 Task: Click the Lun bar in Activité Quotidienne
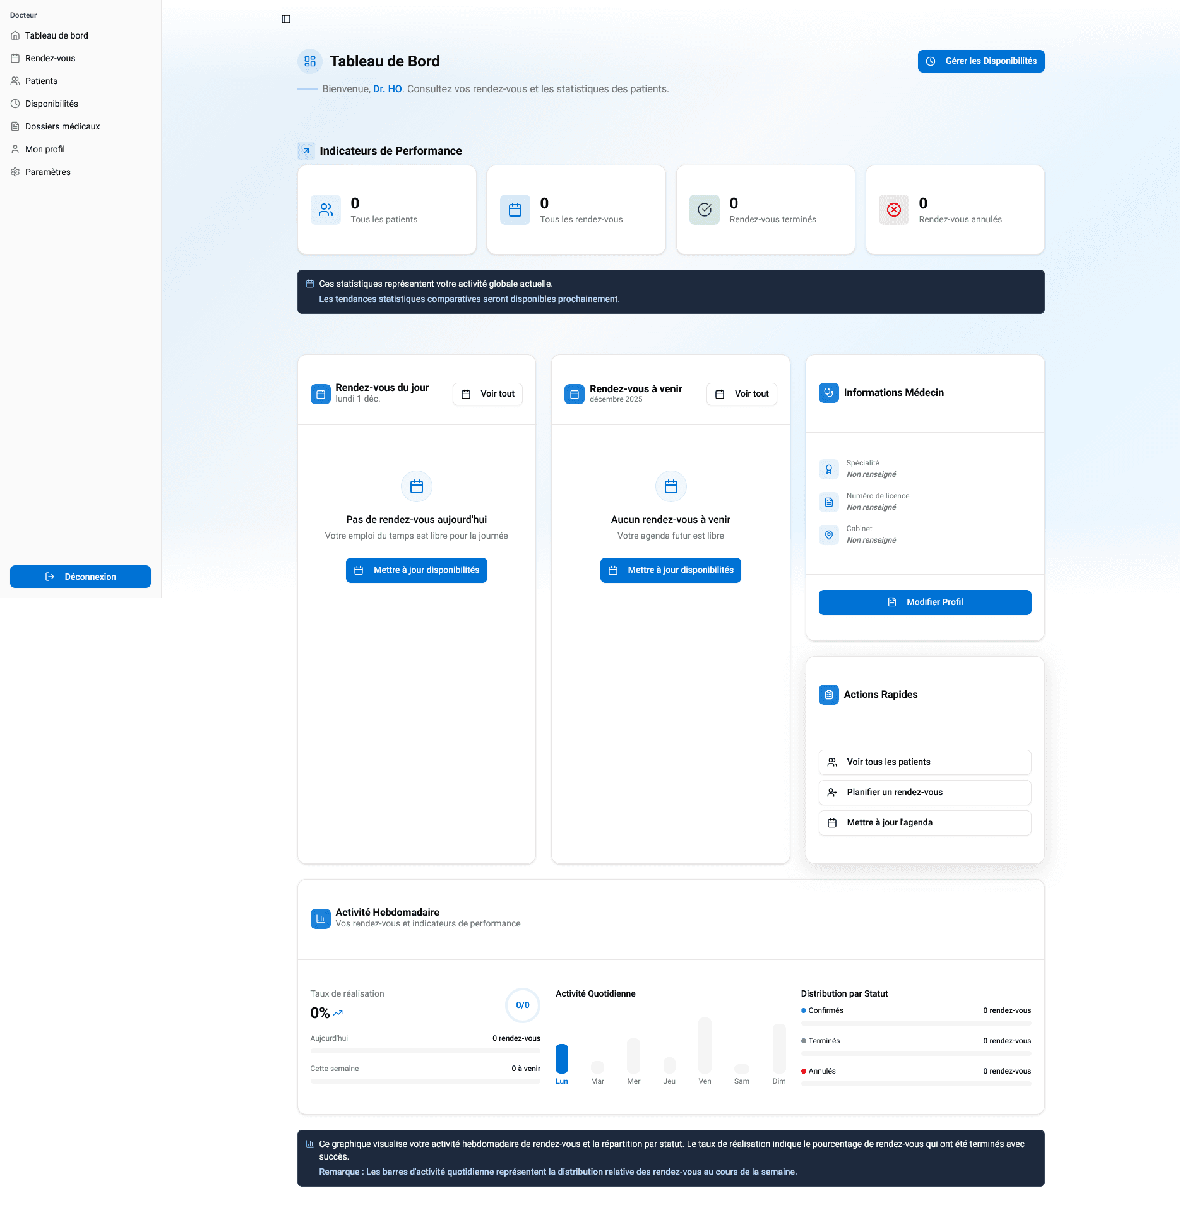(562, 1058)
